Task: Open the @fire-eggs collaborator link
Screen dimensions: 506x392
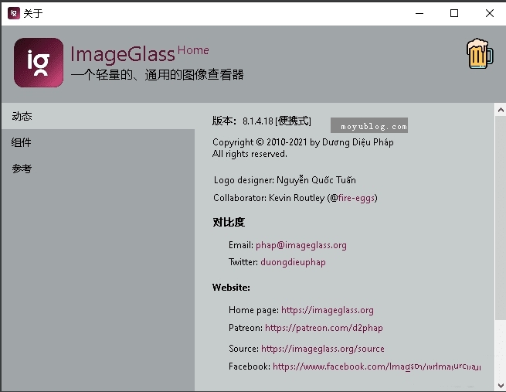Action: point(356,198)
